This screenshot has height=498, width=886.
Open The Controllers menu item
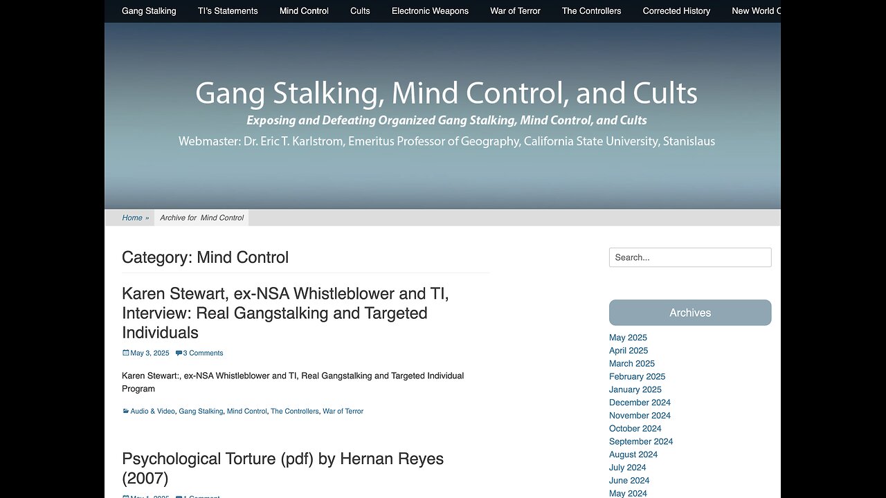click(591, 11)
